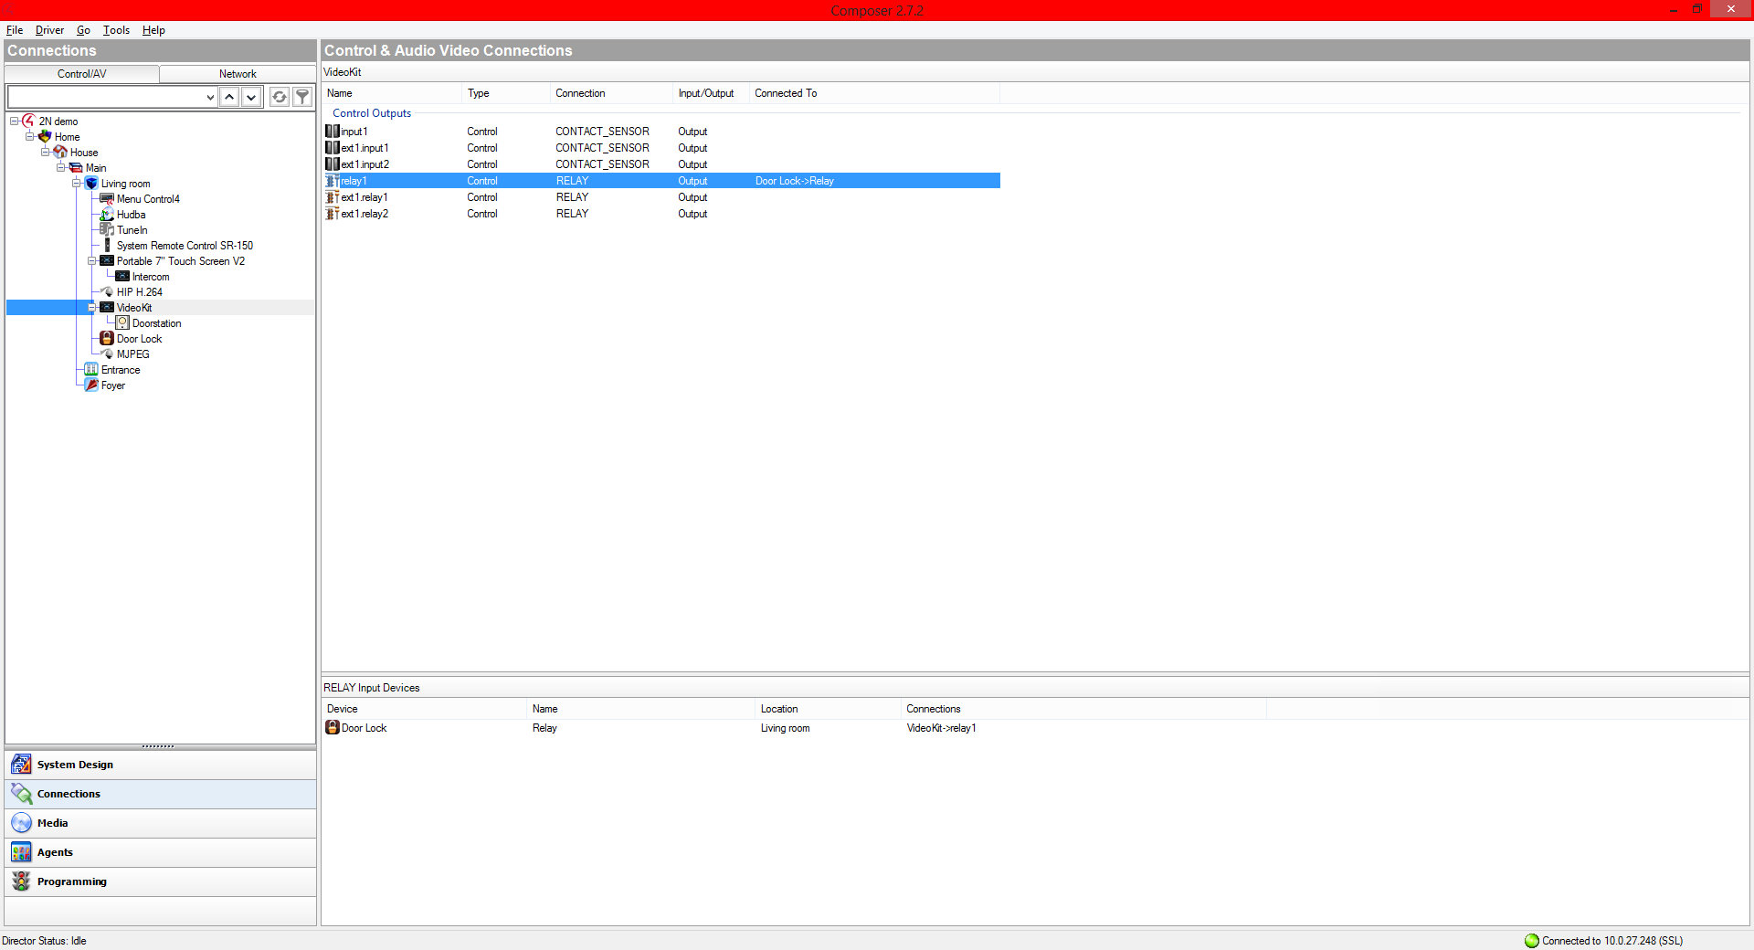Image resolution: width=1754 pixels, height=950 pixels.
Task: Open the Driver menu
Action: (x=49, y=30)
